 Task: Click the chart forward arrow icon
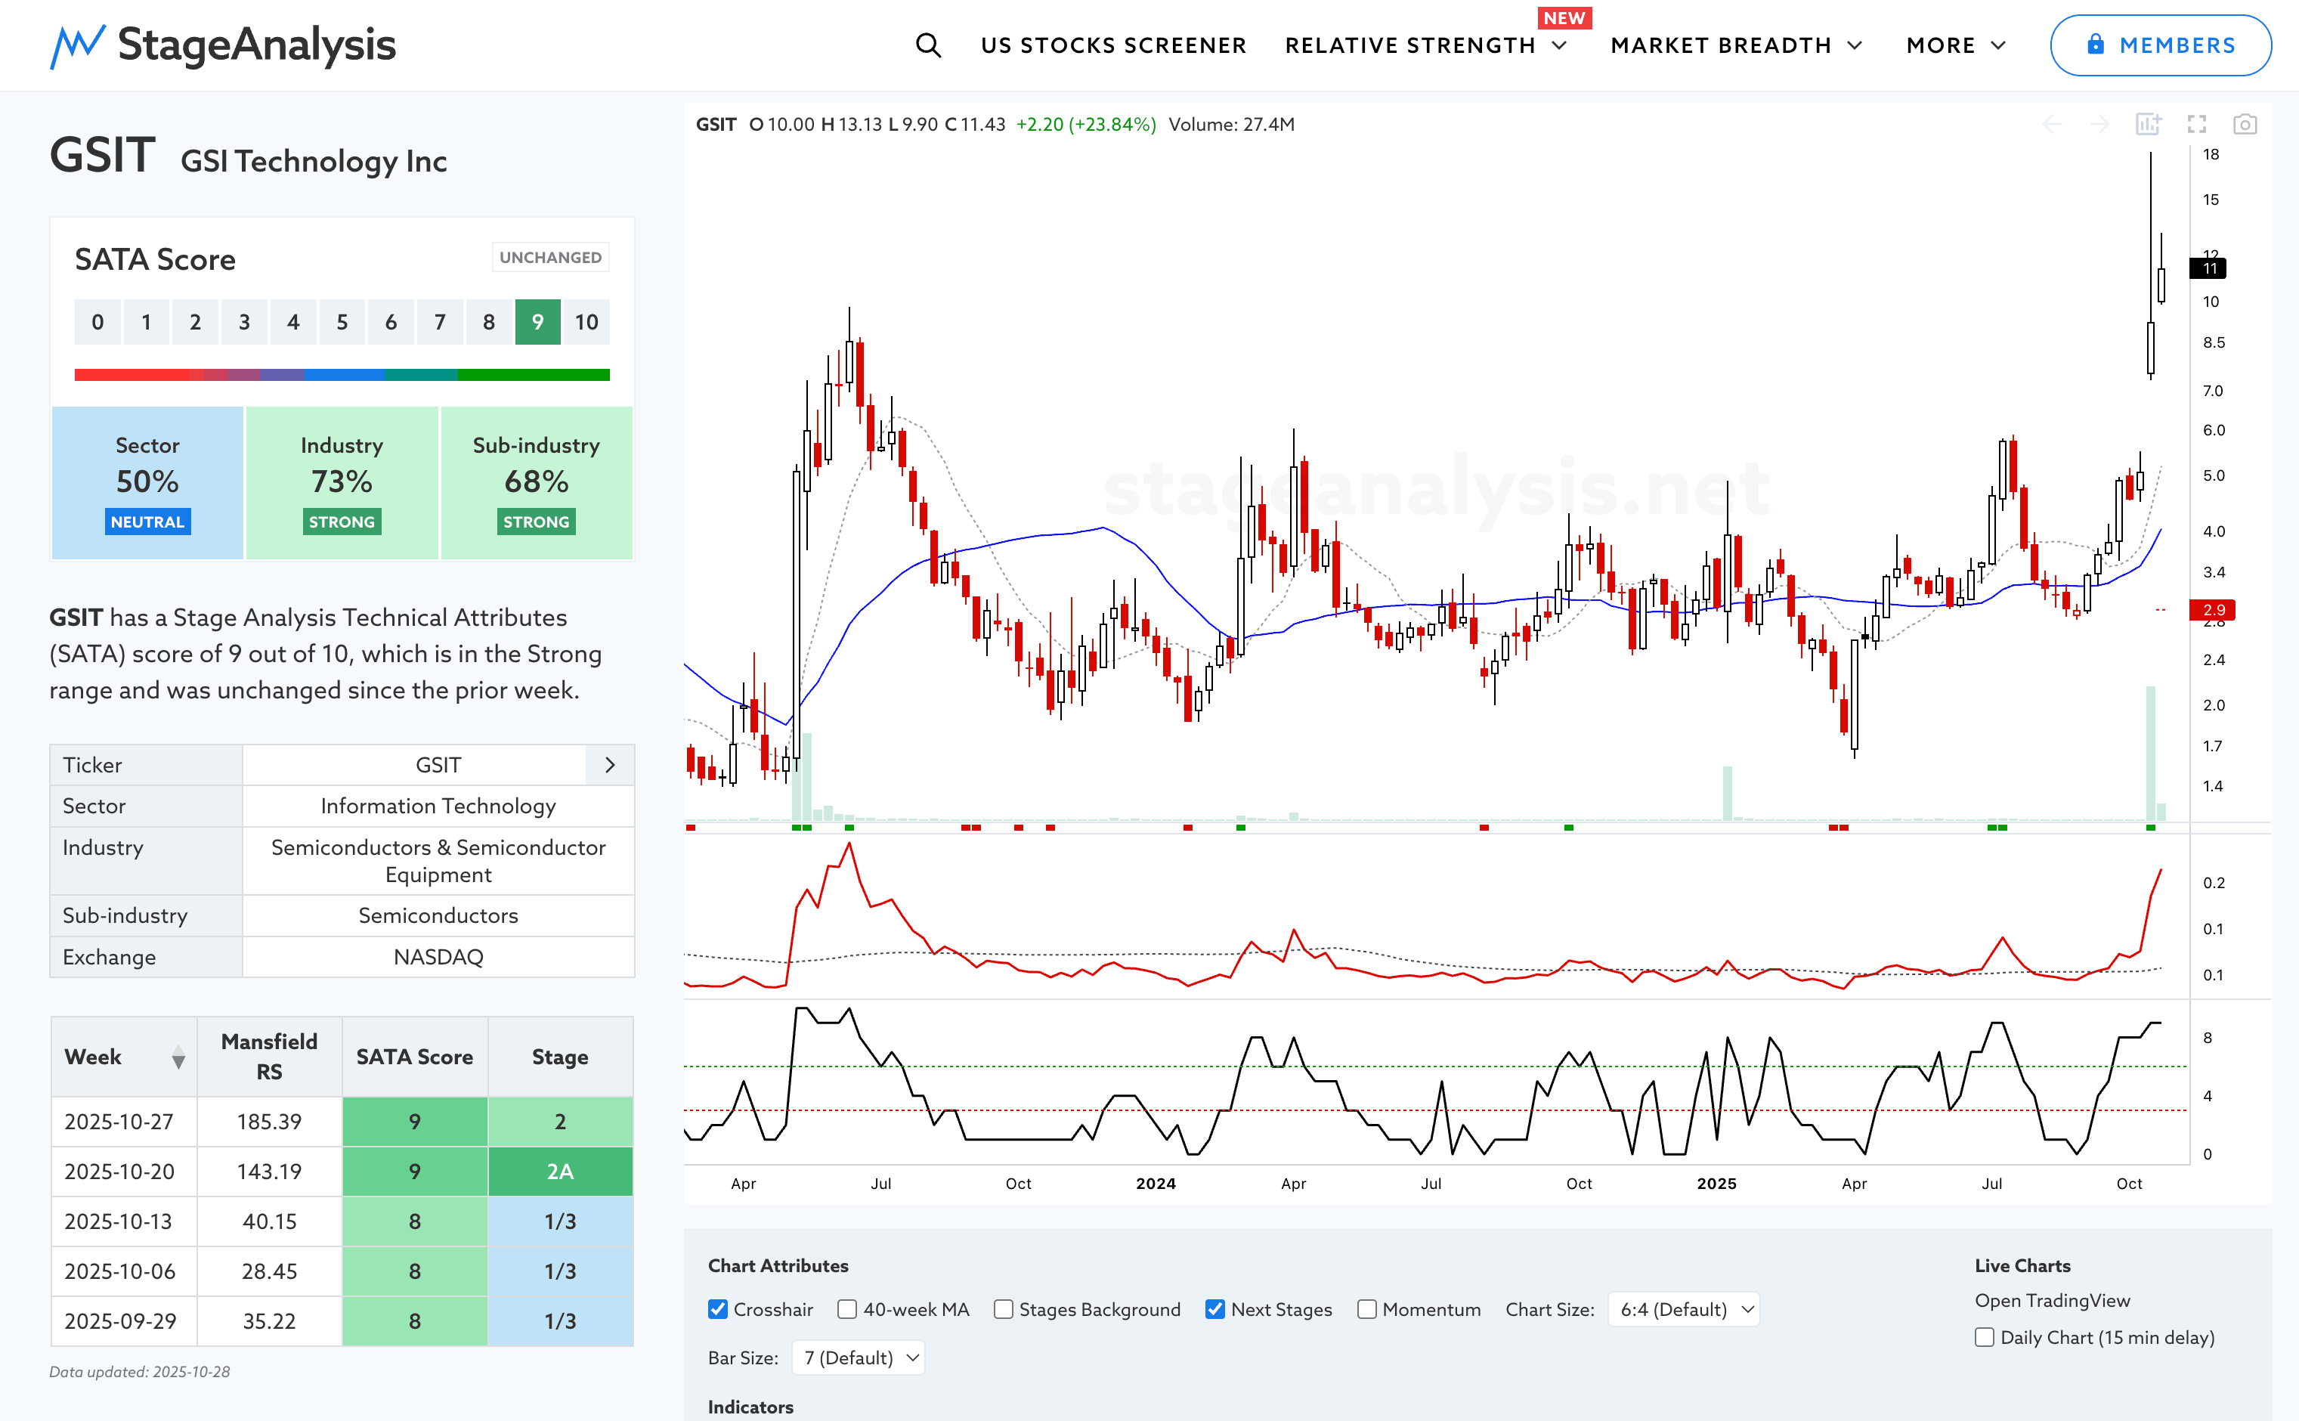coord(2099,124)
